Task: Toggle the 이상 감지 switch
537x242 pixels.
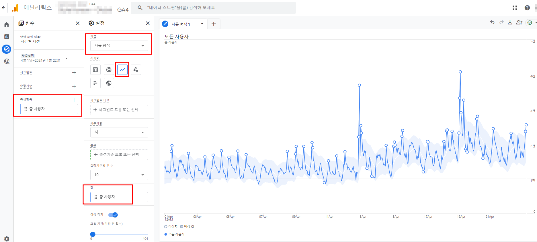Action: 113,215
